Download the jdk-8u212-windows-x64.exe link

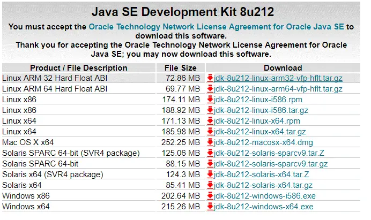click(x=264, y=207)
